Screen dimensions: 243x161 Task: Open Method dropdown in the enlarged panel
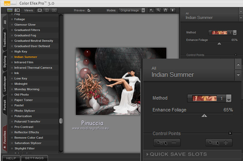[x=229, y=98]
